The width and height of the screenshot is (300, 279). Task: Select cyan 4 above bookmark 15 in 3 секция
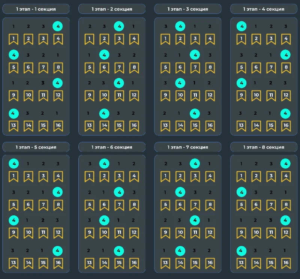[x=195, y=114]
